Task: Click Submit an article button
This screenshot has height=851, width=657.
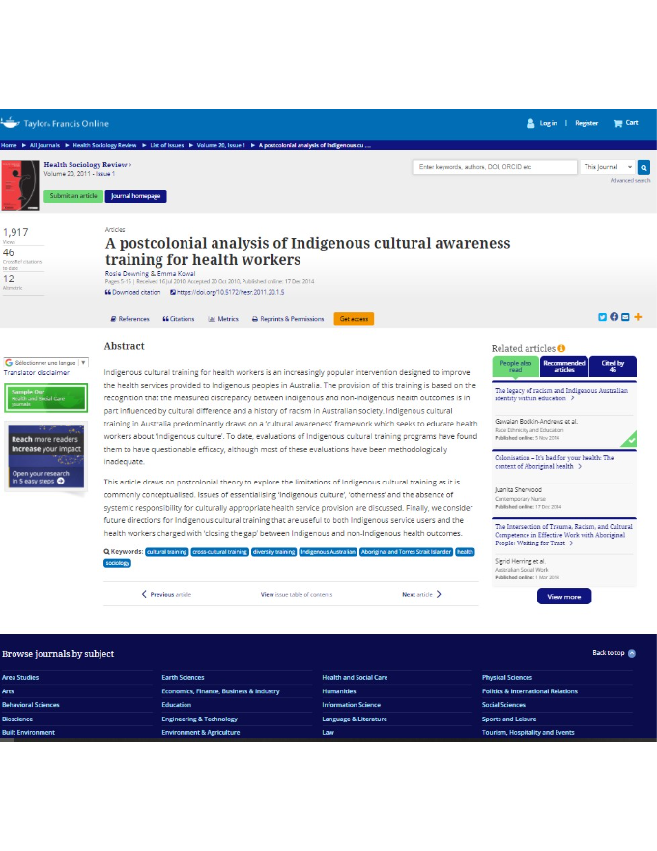Action: (72, 195)
